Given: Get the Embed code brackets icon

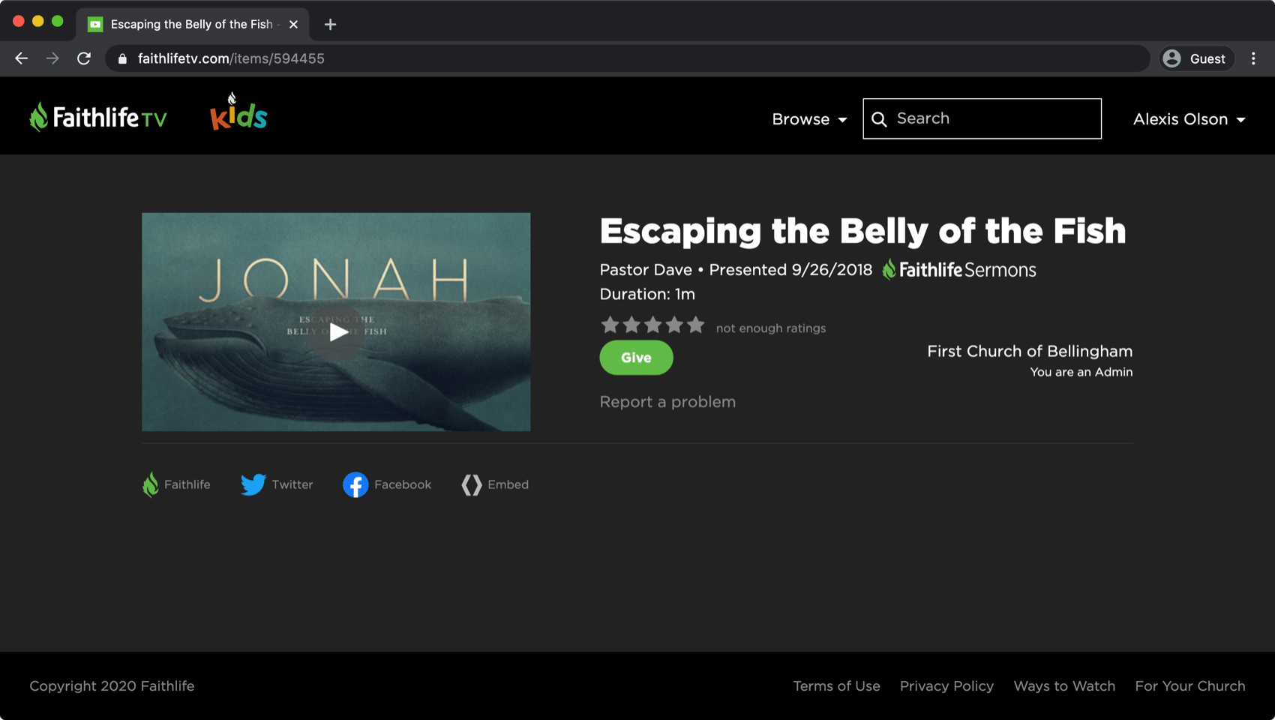Looking at the screenshot, I should click(x=472, y=484).
